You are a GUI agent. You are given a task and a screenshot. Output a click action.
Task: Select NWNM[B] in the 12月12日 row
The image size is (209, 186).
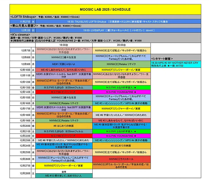pos(121,82)
